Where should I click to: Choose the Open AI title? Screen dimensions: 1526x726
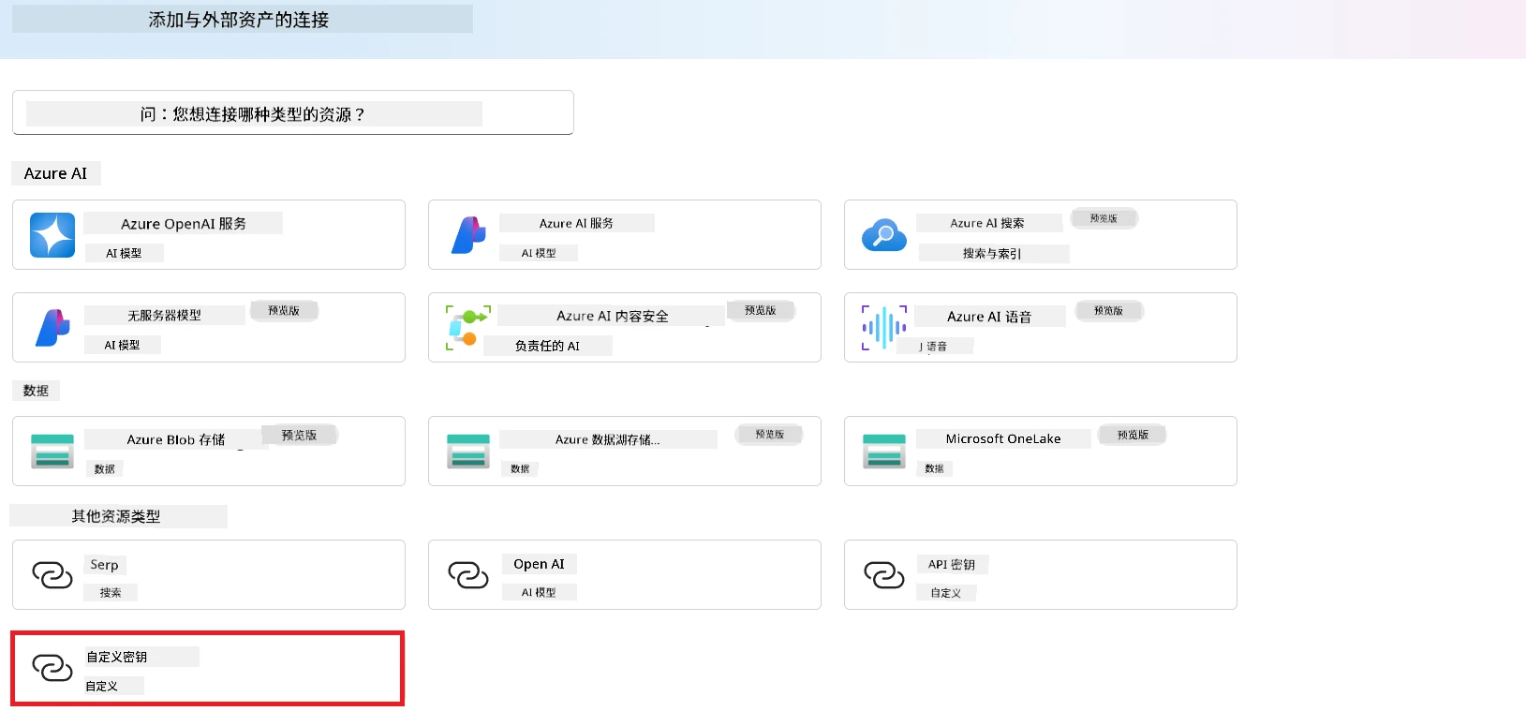[539, 564]
